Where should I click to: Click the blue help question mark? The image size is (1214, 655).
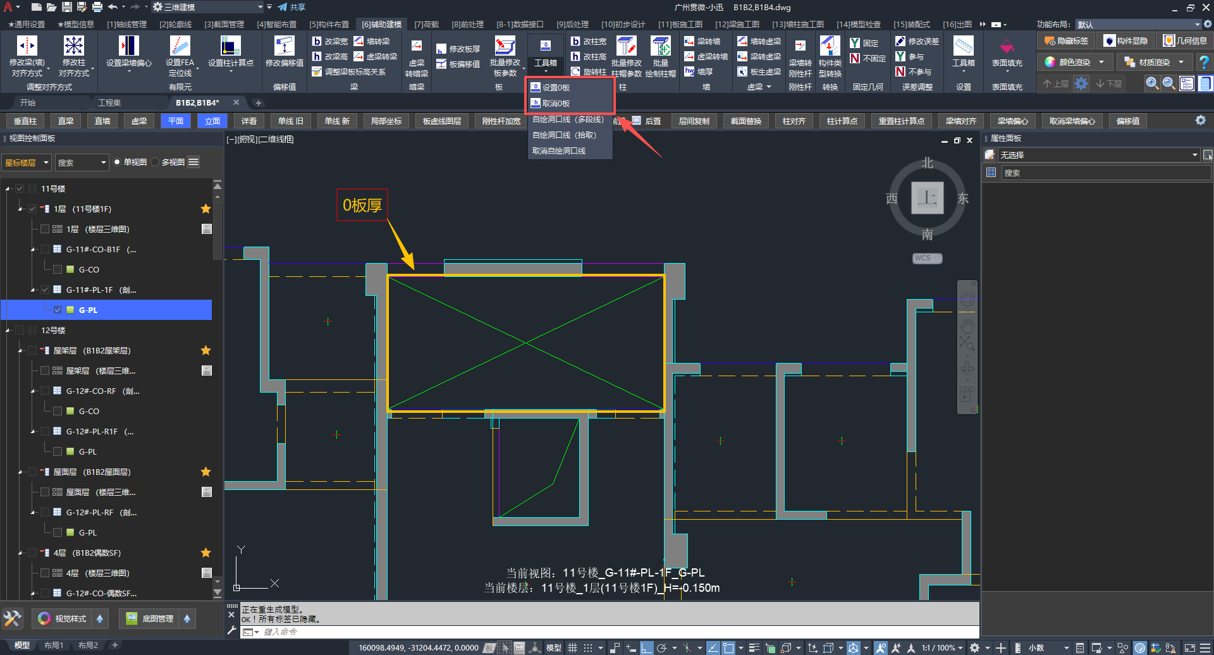pos(1205,62)
